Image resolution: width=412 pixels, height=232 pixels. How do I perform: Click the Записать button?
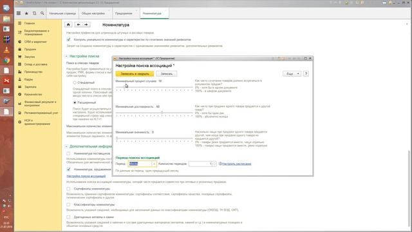coord(167,74)
